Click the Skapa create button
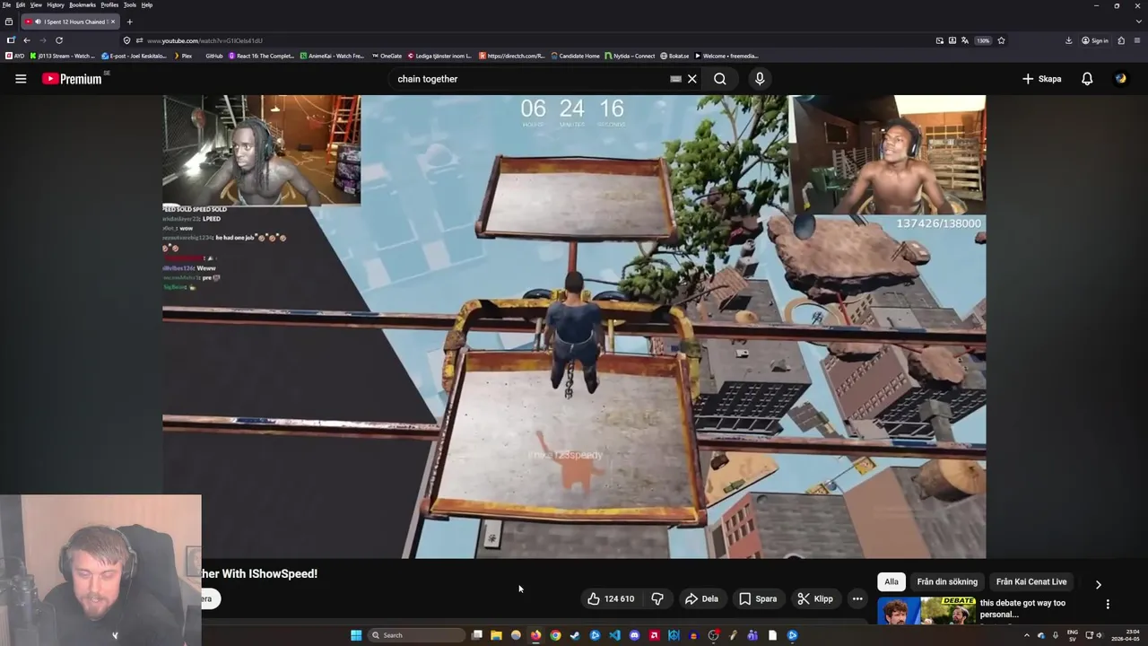Image resolution: width=1148 pixels, height=646 pixels. click(x=1042, y=79)
